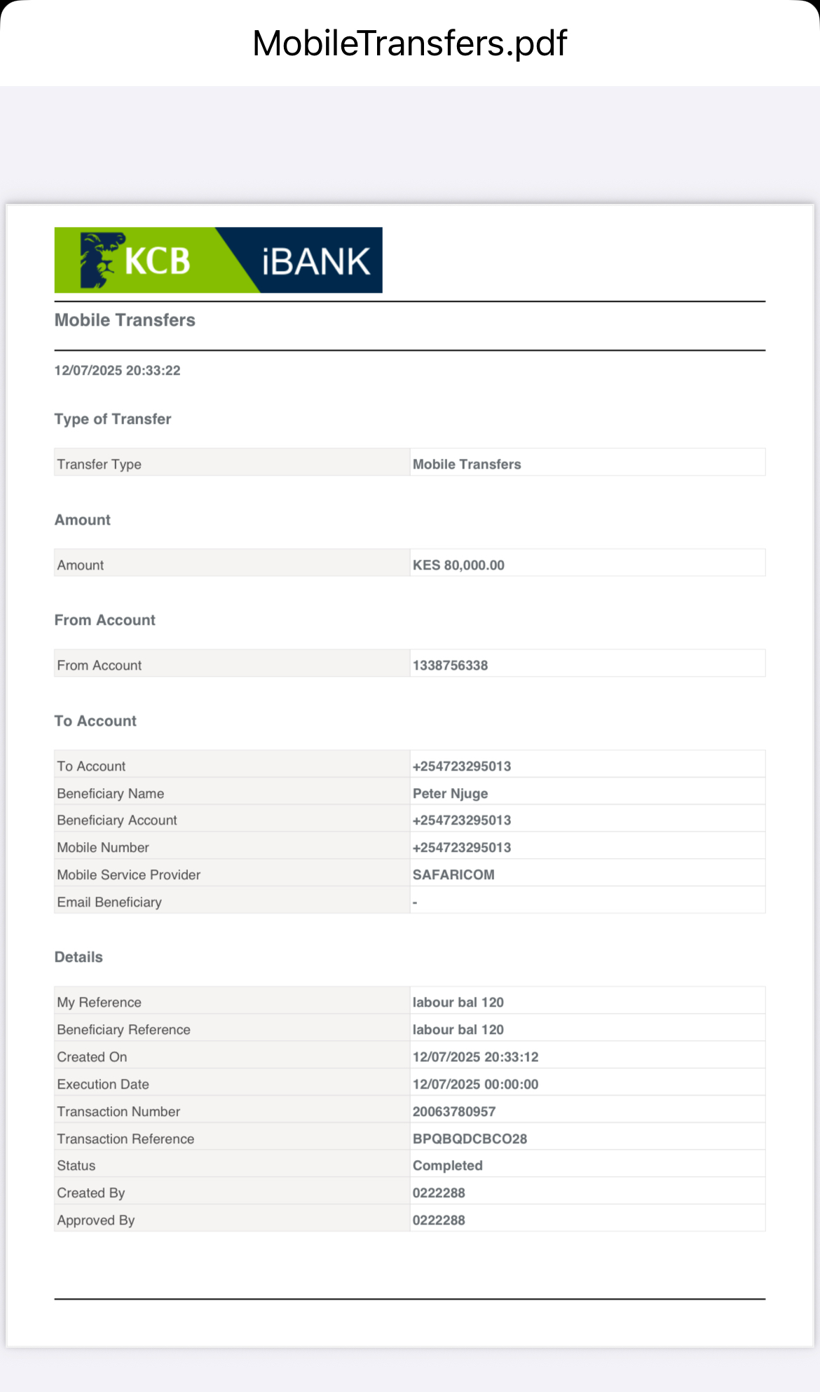Tap the Beneficiary Account phone number
820x1392 pixels.
[x=462, y=820]
